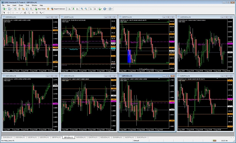Screen dimensions: 236x143
Task: Switch to the EURGBPm,H1 bottom tab
Action: (x=117, y=137)
